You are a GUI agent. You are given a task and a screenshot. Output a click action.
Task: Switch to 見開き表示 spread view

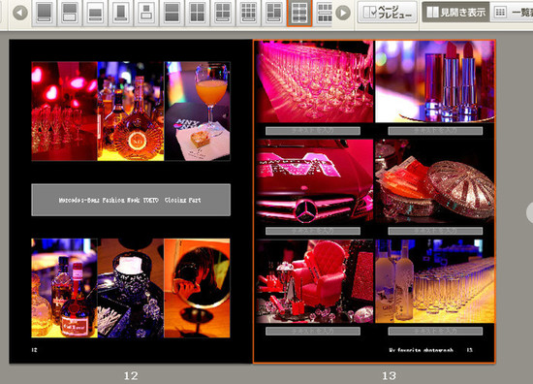[x=455, y=13]
